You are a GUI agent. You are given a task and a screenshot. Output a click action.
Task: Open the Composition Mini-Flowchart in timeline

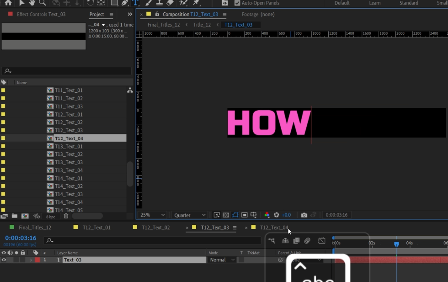272,240
